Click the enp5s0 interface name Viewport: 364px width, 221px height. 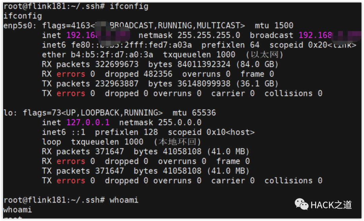[x=18, y=26]
